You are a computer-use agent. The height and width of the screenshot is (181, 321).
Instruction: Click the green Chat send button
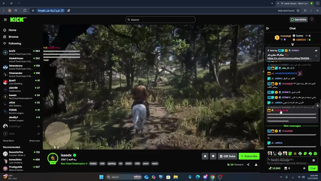coord(313,168)
